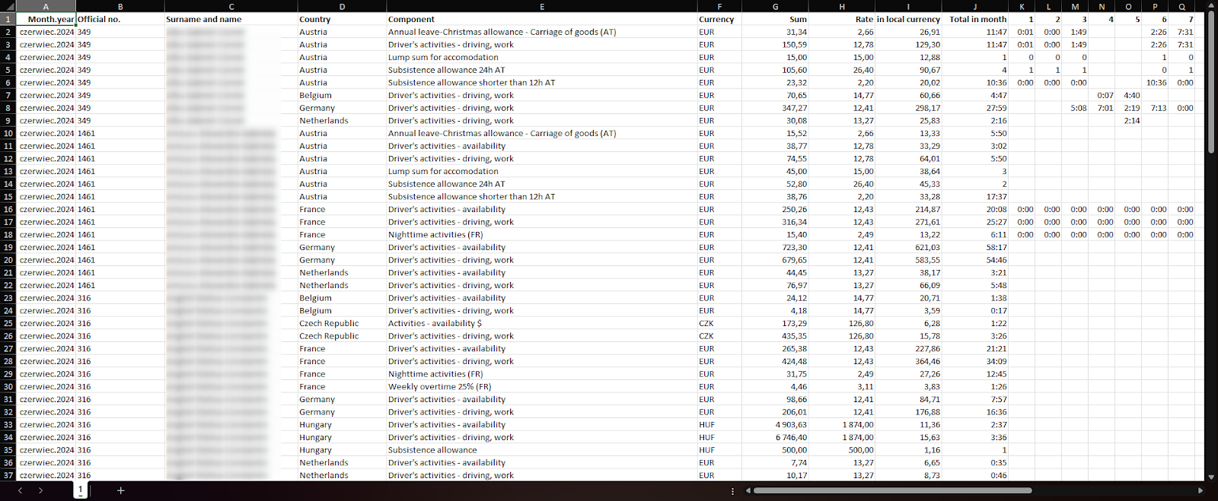1218x501 pixels.
Task: Select the total in month 27:59
Action: (x=974, y=108)
